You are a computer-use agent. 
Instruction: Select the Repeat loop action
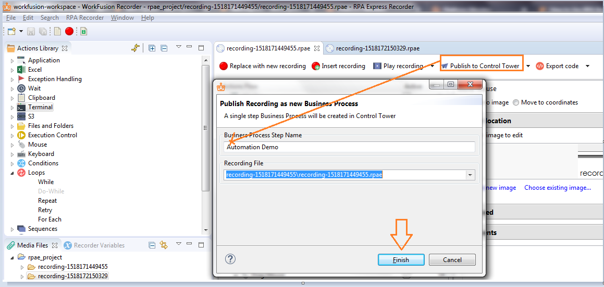pos(47,201)
